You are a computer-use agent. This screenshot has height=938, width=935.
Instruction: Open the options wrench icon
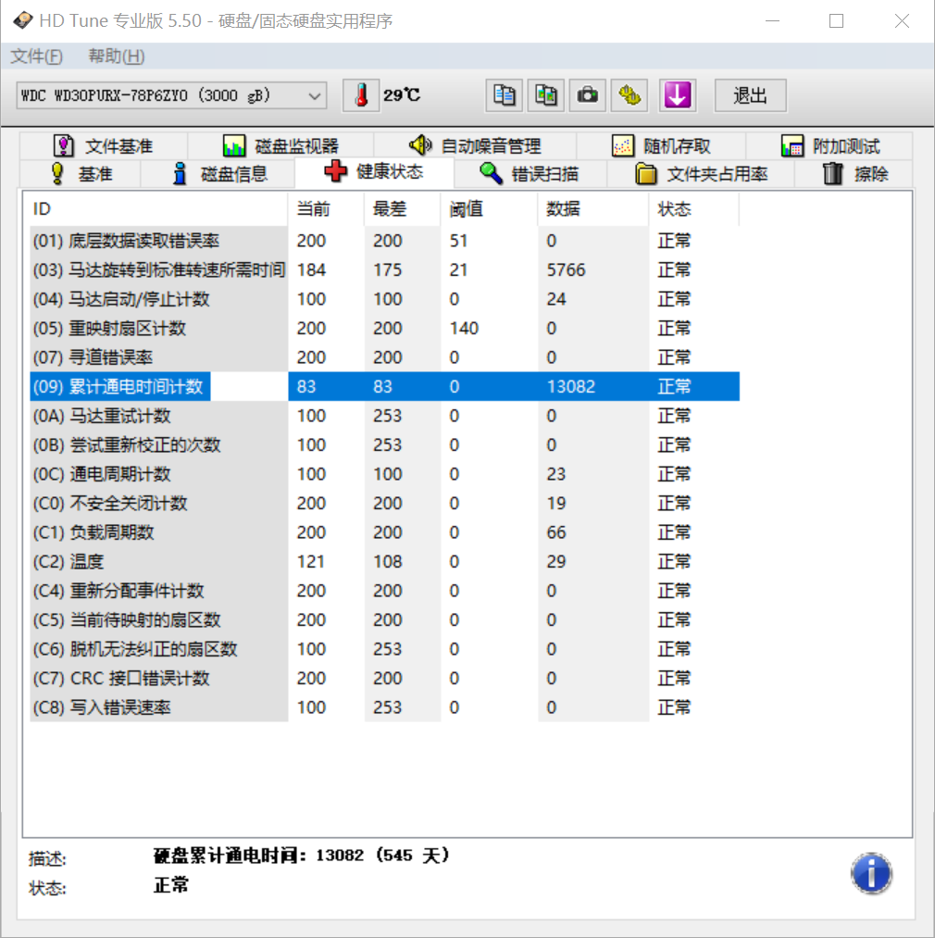click(x=630, y=95)
